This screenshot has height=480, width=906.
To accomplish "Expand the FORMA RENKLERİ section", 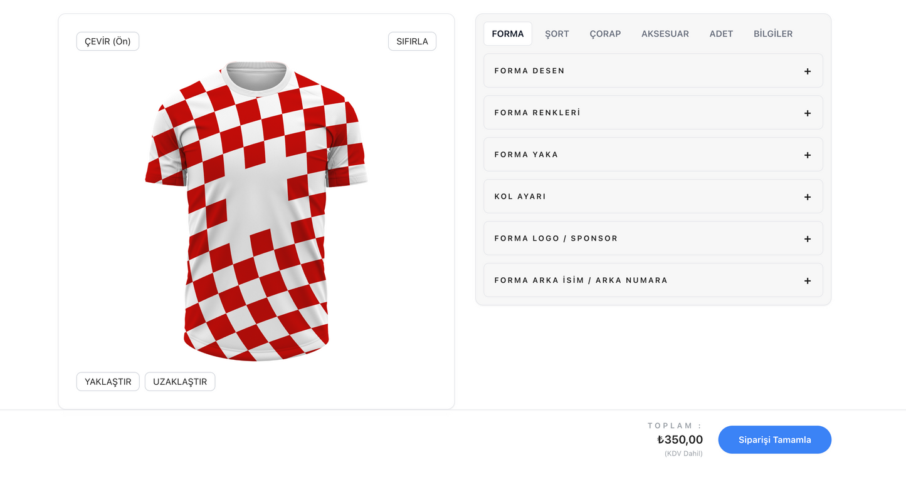I will (652, 113).
